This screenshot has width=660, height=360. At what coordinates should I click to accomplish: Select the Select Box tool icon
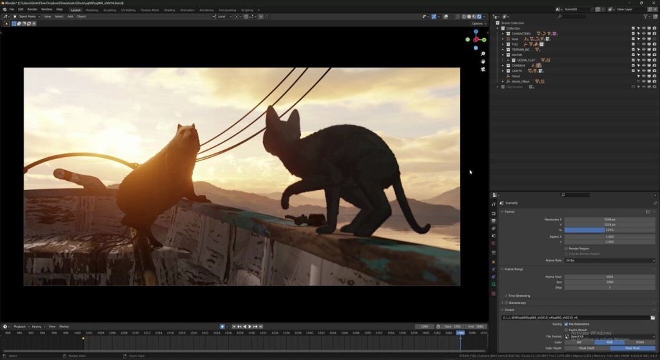coord(7,23)
